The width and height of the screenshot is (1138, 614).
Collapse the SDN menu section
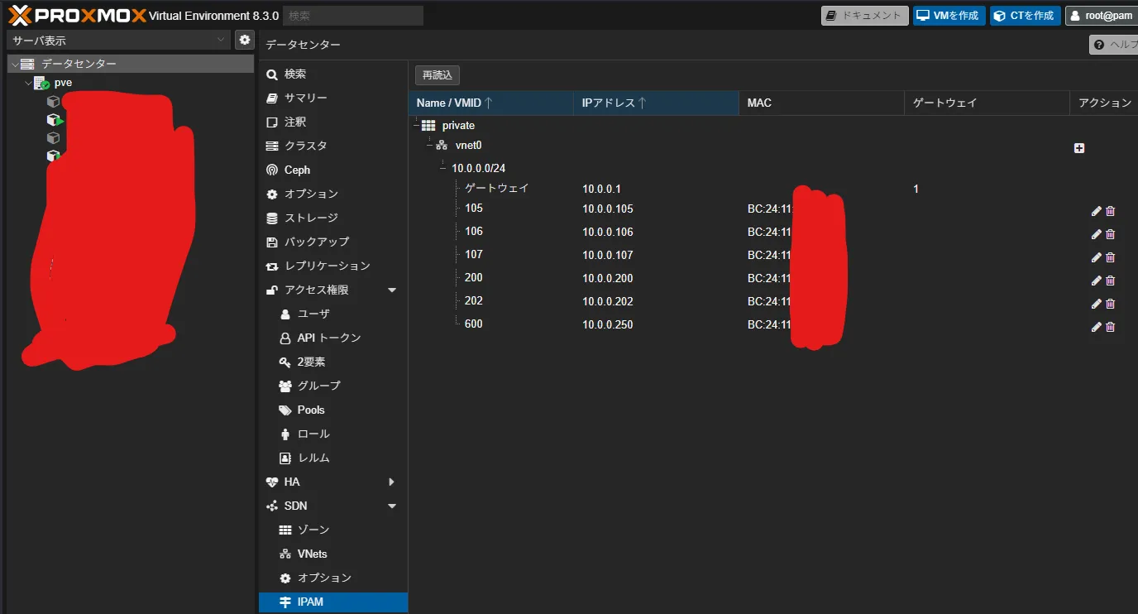(x=392, y=506)
